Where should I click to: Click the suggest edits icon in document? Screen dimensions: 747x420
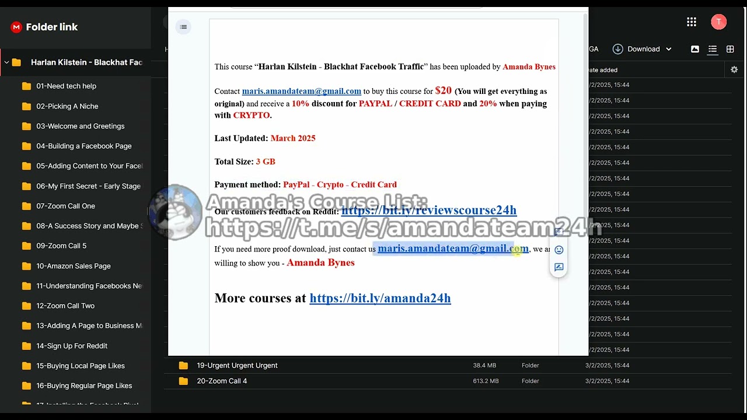559,267
